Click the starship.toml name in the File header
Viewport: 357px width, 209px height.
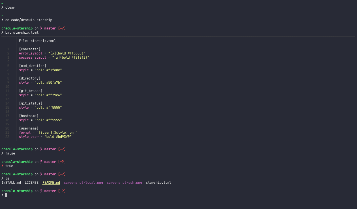click(x=43, y=41)
